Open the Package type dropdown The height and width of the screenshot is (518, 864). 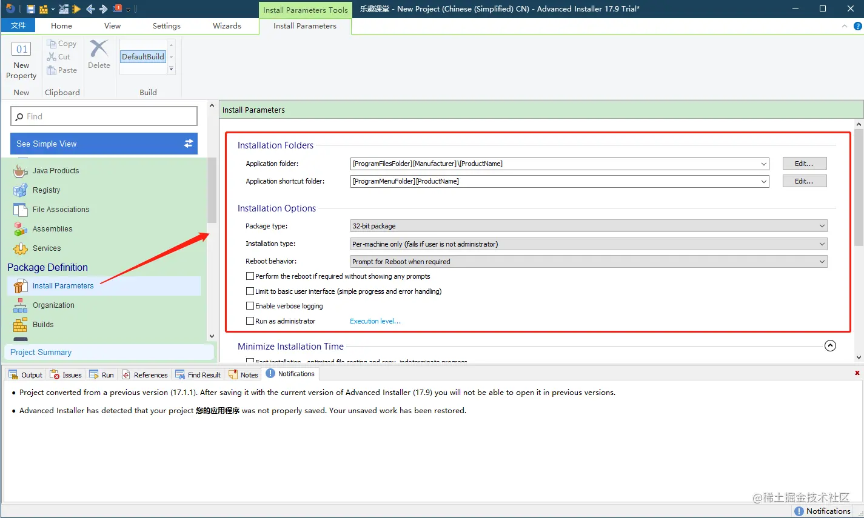click(x=588, y=226)
